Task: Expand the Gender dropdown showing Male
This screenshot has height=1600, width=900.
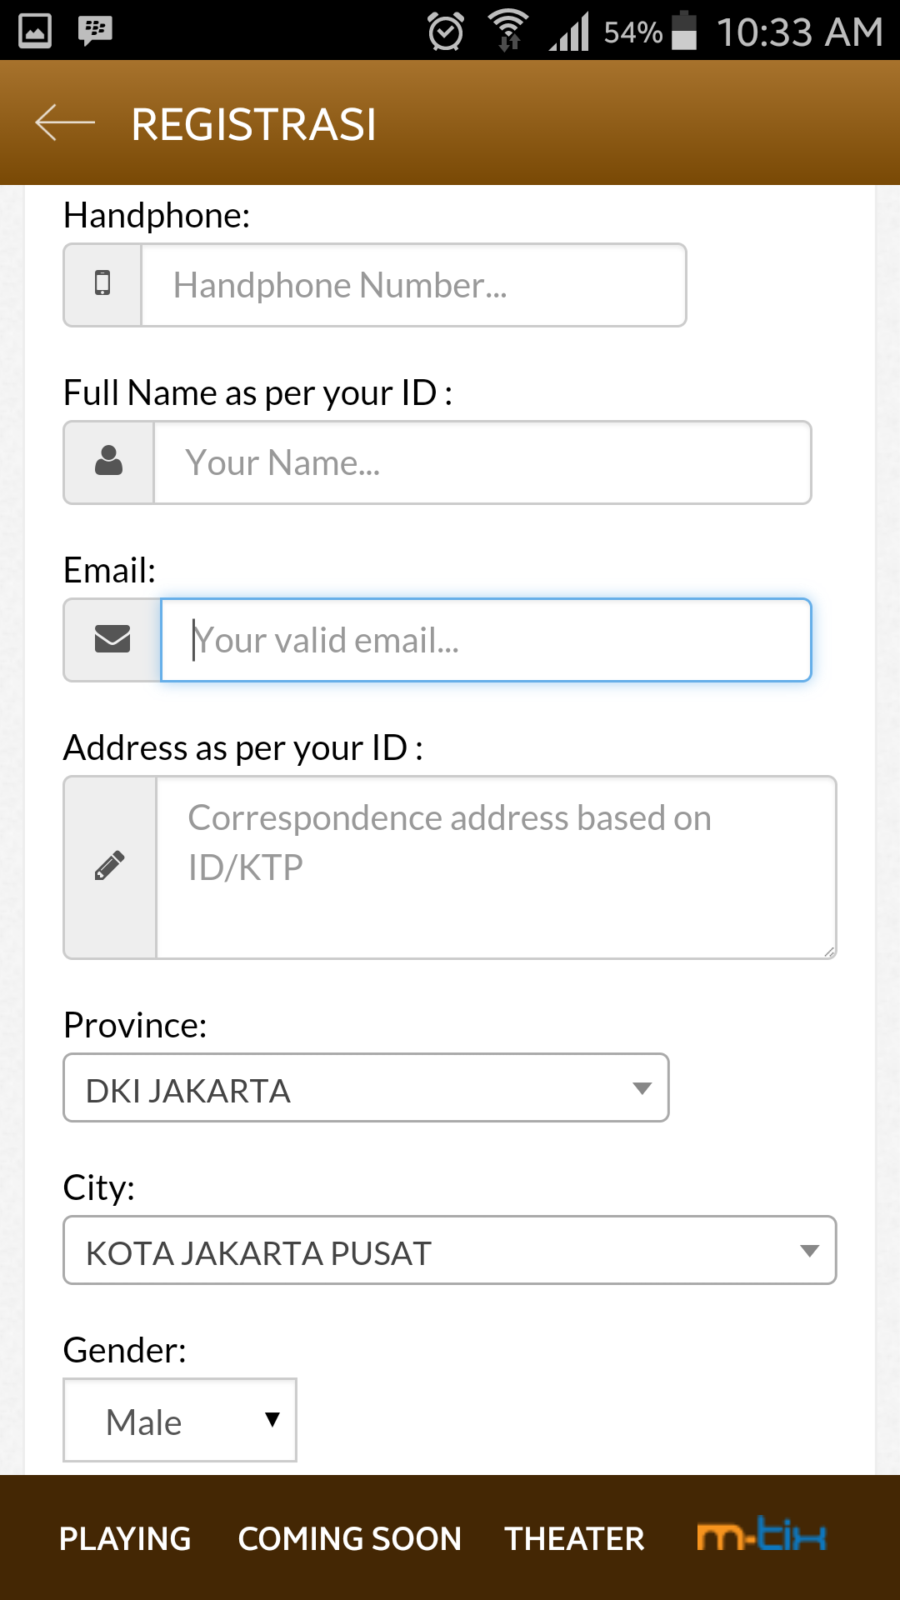Action: [180, 1420]
